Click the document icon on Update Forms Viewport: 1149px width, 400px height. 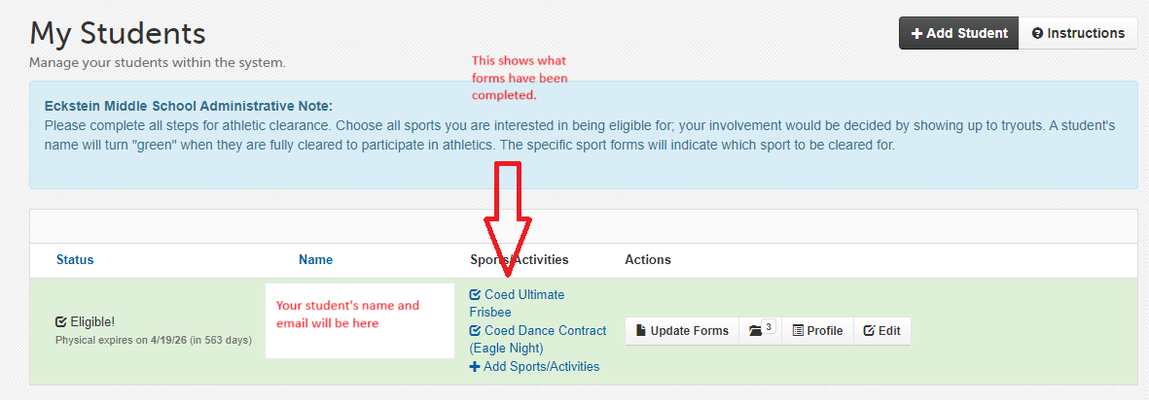[641, 330]
